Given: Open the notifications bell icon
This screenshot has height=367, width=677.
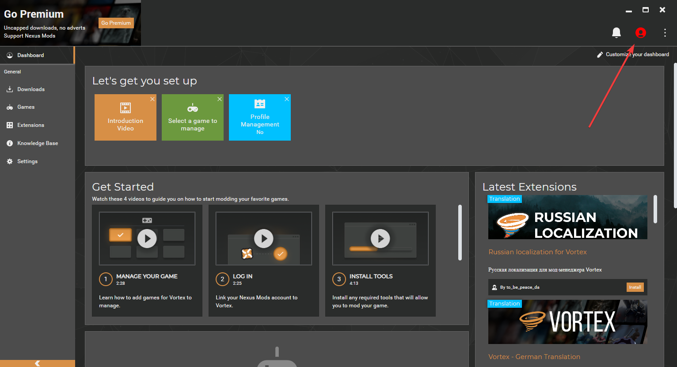Looking at the screenshot, I should tap(616, 33).
